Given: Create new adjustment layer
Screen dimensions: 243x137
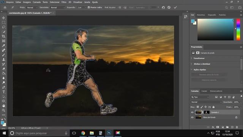Looking at the screenshot, I should point(223,127).
